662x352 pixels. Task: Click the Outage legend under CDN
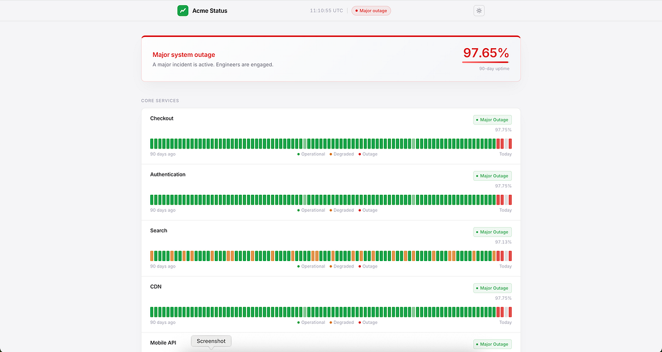click(368, 323)
